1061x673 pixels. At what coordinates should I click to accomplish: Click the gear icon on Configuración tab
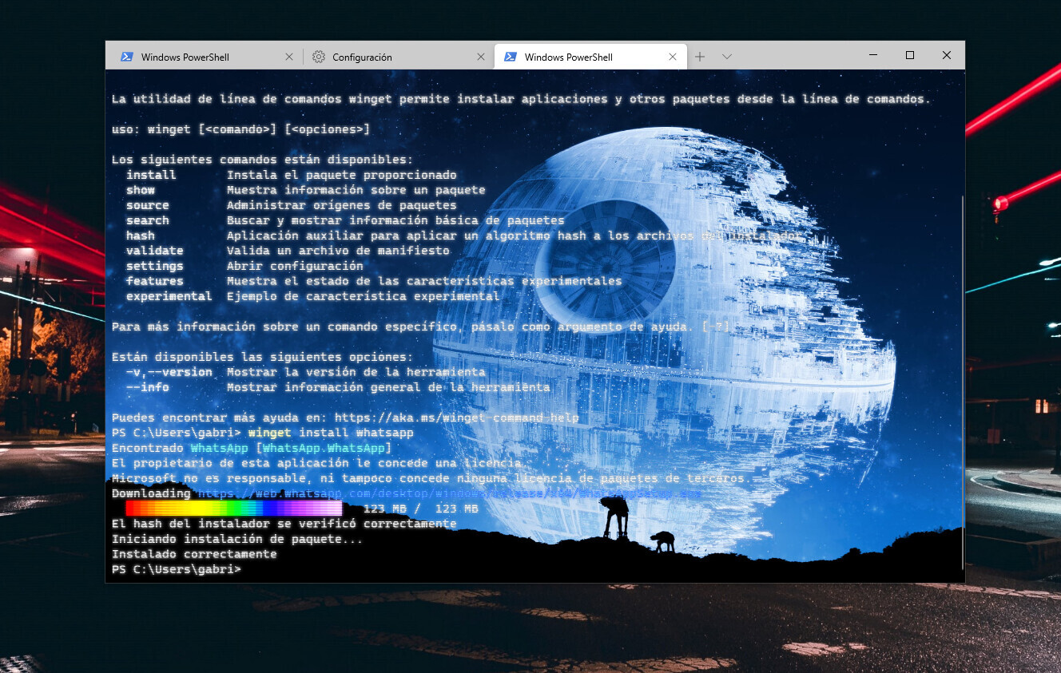[x=319, y=57]
